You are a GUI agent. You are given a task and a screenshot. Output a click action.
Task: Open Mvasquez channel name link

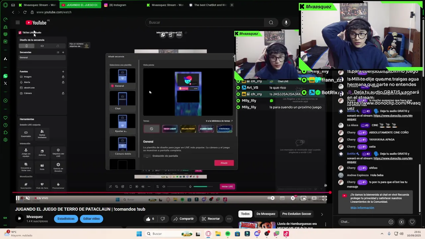[35, 217]
